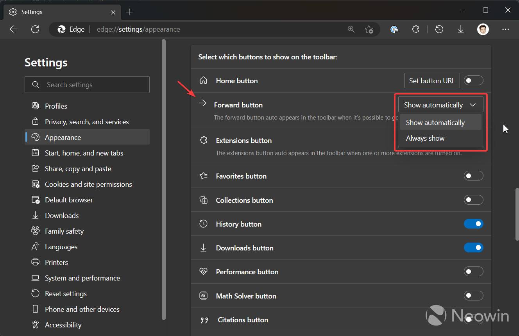The image size is (519, 336).
Task: Open the Extensions icon in the toolbar
Action: click(415, 29)
